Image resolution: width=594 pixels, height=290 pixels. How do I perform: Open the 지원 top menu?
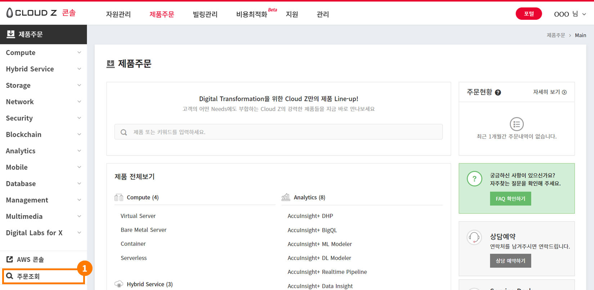[292, 14]
